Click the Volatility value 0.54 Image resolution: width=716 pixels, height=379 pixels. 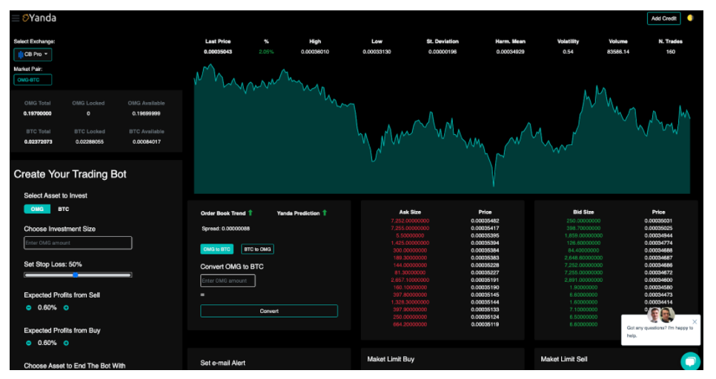click(568, 52)
